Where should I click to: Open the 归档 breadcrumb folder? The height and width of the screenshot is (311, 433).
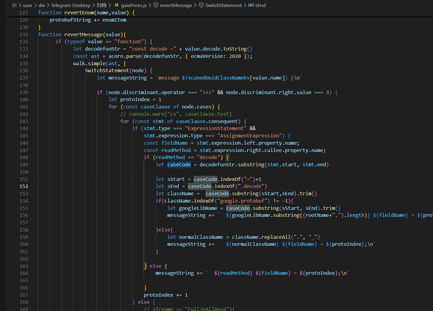(x=101, y=5)
